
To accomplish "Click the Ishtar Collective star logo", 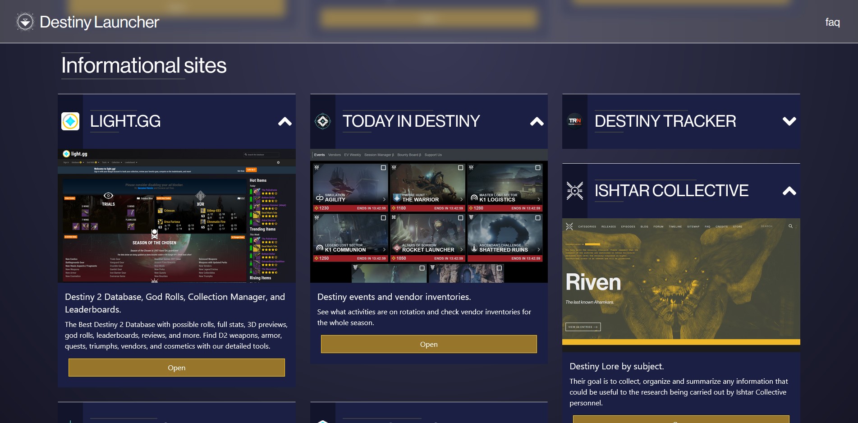I will pos(574,190).
